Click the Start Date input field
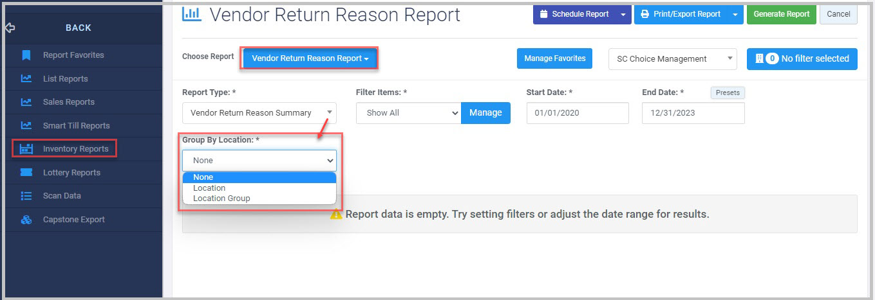Viewport: 875px width, 300px height. click(x=578, y=112)
